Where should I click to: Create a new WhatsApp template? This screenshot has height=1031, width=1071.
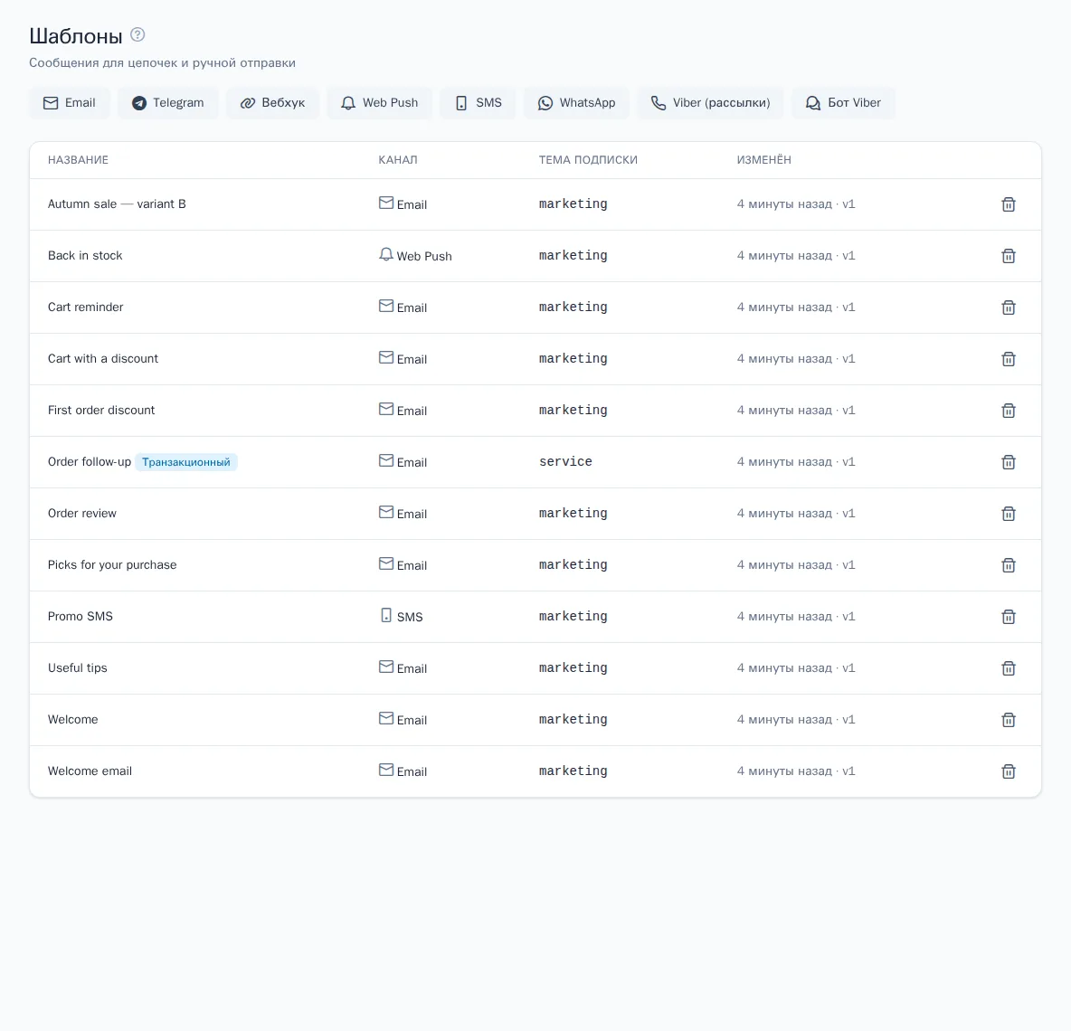tap(576, 103)
